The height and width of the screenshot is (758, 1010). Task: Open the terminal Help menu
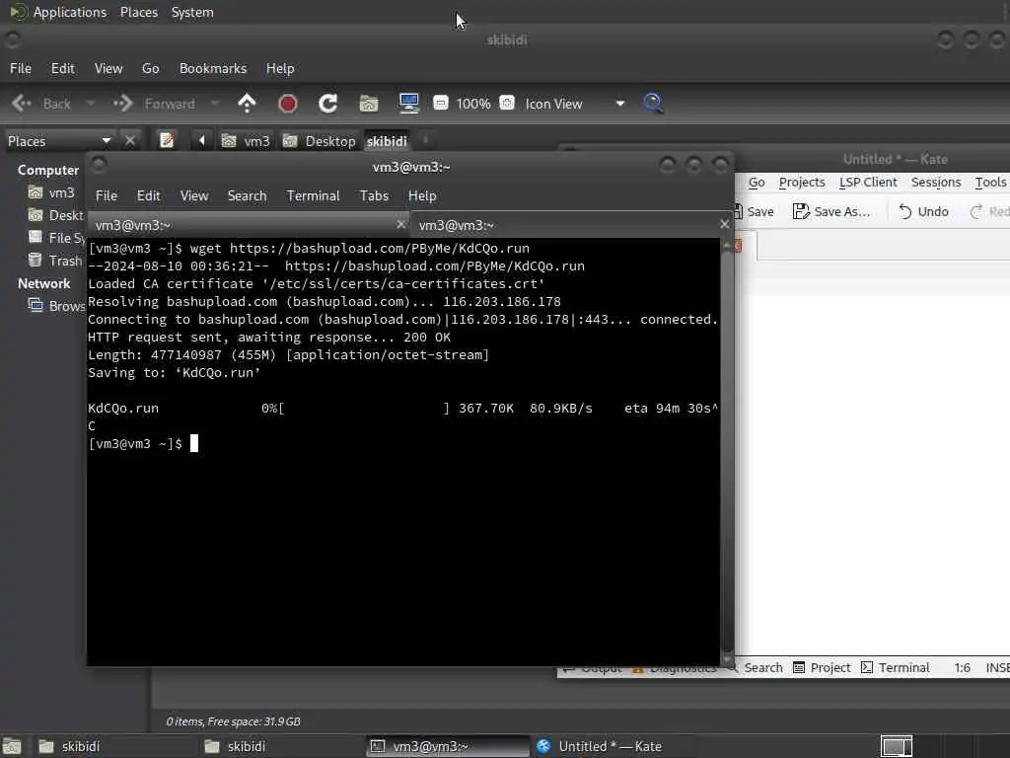coord(422,195)
